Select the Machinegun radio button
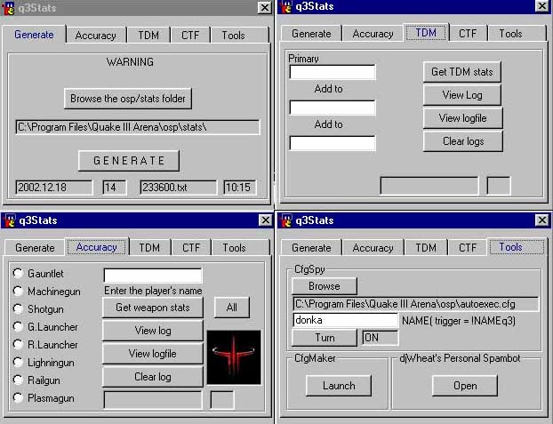This screenshot has height=424, width=553. tap(18, 291)
